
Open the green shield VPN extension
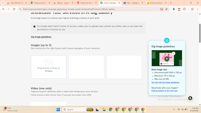coord(174,9)
